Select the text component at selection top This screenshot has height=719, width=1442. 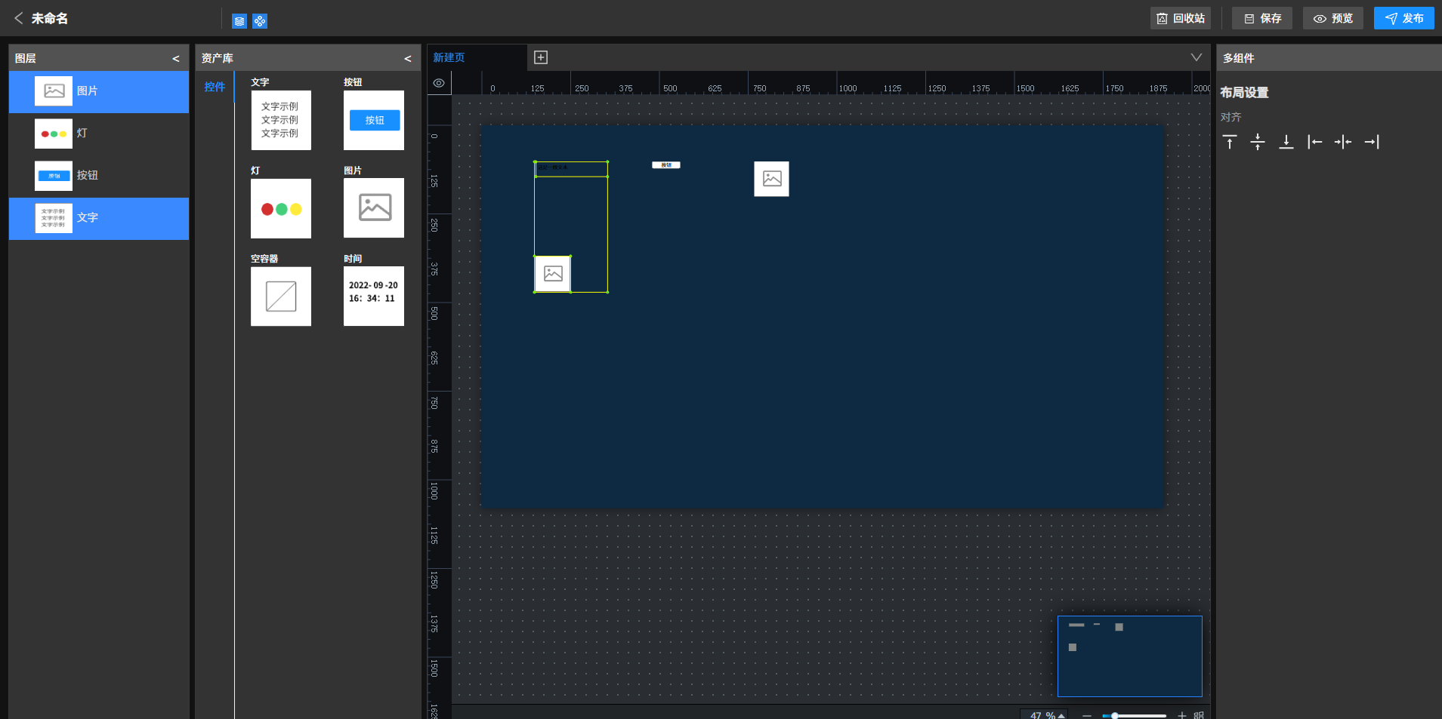click(x=571, y=169)
